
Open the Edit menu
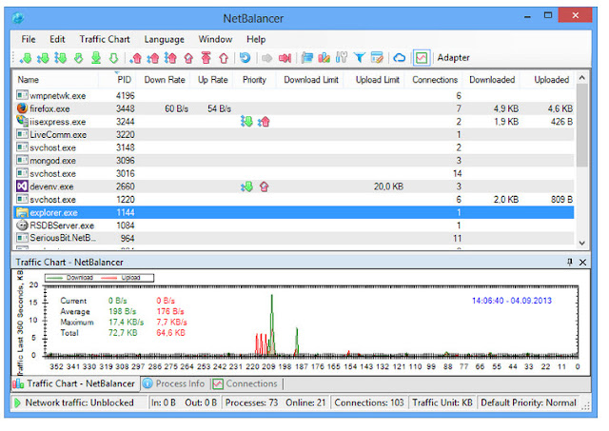(x=57, y=39)
